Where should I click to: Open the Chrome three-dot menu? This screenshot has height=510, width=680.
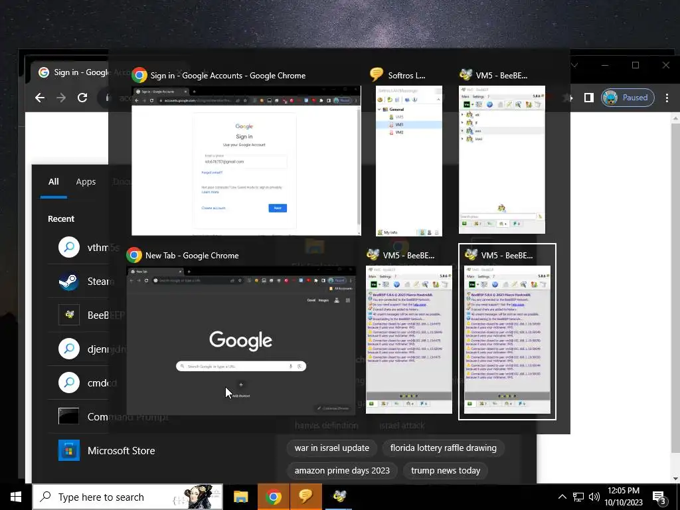[x=667, y=98]
